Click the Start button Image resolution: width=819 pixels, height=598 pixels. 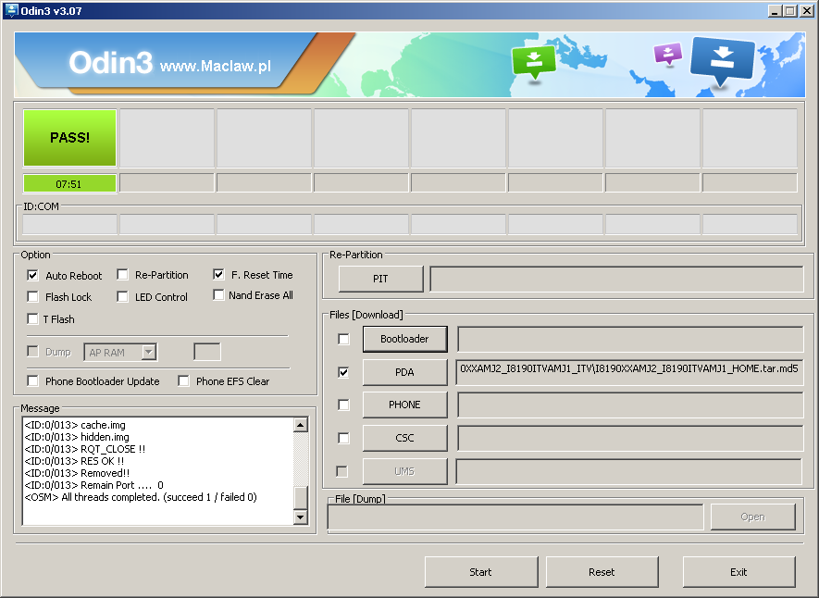tap(480, 571)
